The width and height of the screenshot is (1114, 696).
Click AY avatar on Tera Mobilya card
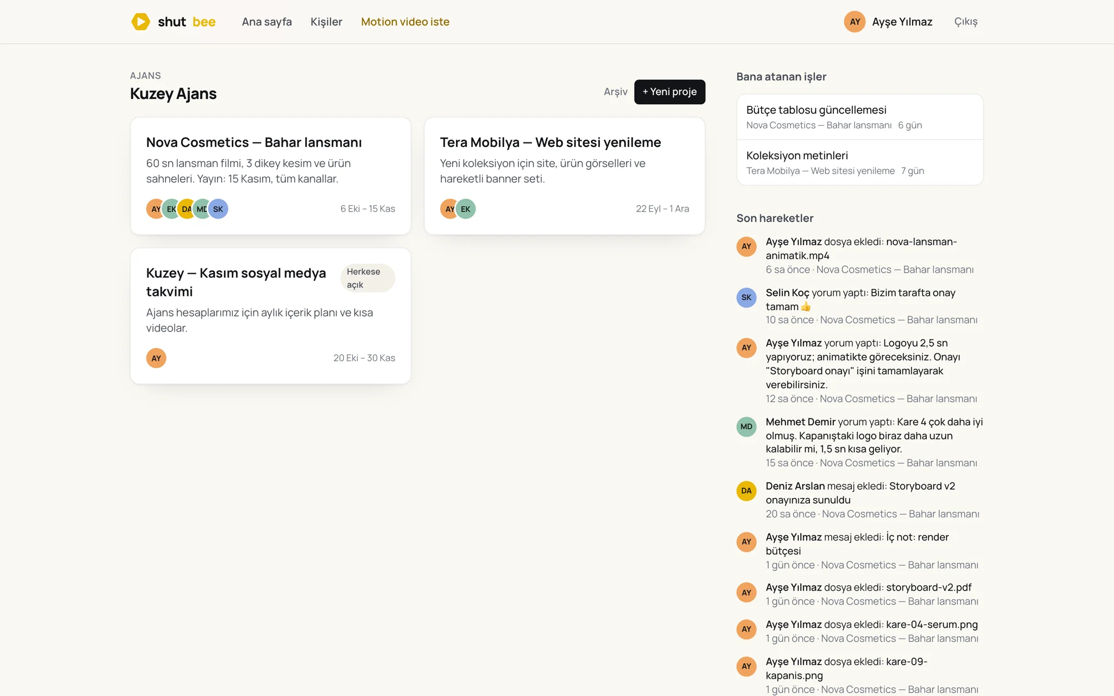pyautogui.click(x=449, y=209)
